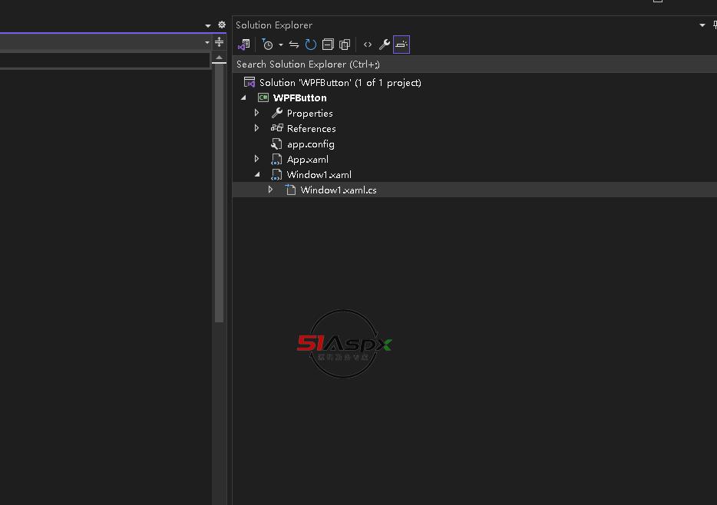Click the Switch Views icon in Solution Explorer
This screenshot has width=717, height=505.
[244, 45]
